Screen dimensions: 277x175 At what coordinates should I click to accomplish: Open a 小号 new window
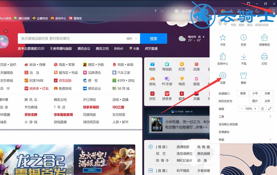coord(255,93)
